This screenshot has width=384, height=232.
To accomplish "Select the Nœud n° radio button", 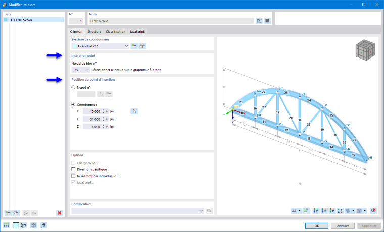I will (x=73, y=87).
